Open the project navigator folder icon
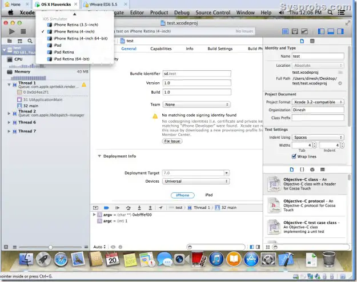Image resolution: width=357 pixels, height=282 pixels. 10,41
